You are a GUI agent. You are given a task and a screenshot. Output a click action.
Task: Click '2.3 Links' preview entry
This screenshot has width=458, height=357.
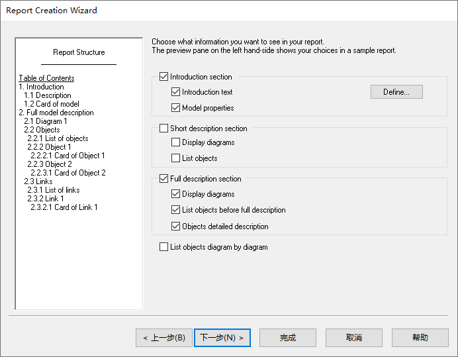pyautogui.click(x=38, y=181)
